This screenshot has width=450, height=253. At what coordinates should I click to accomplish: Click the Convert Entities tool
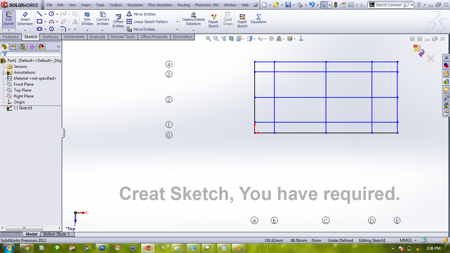(102, 20)
